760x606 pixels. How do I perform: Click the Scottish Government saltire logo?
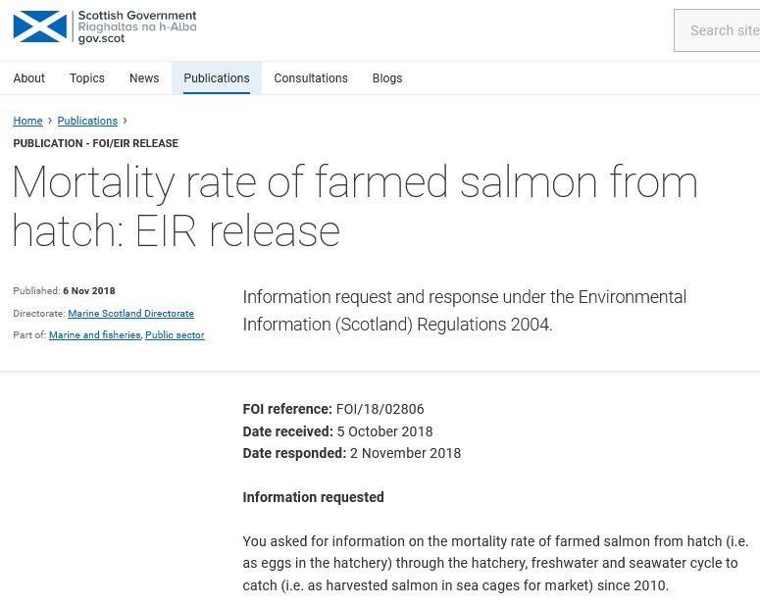(40, 26)
